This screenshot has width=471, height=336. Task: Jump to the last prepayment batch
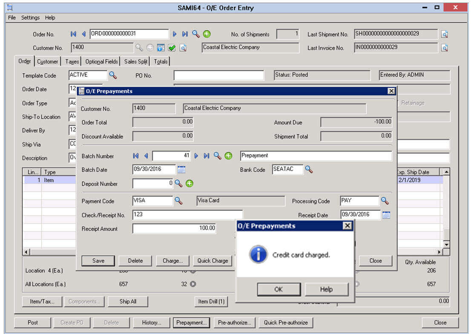pos(206,156)
